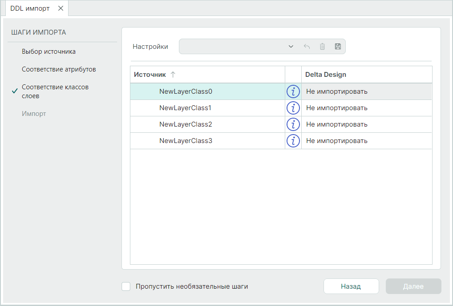Close the DDL импорт tab

tap(61, 8)
